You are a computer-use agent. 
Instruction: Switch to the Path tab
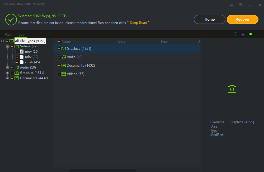point(8,34)
